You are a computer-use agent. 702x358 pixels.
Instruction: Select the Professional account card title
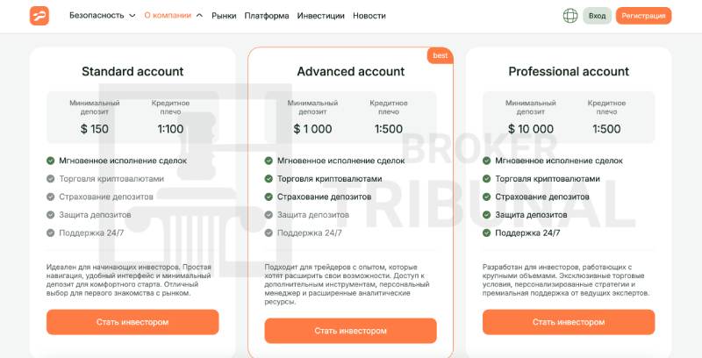(569, 72)
